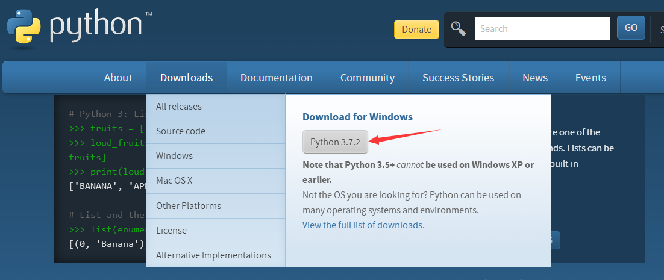Choose Source code in dropdown

click(x=181, y=131)
